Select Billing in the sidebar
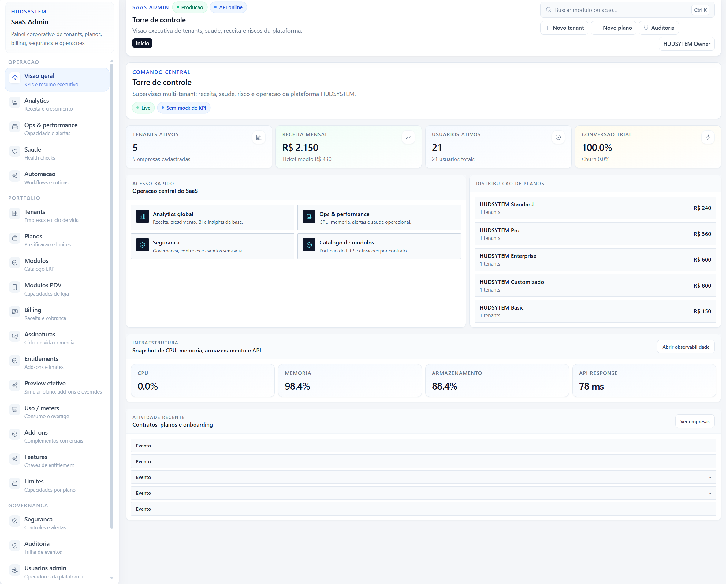The height and width of the screenshot is (584, 726). (57, 314)
